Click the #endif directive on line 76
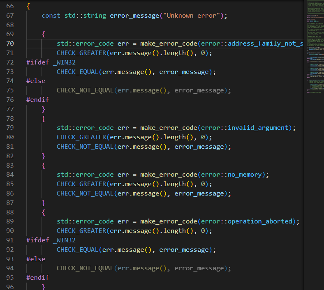The height and width of the screenshot is (290, 324). pos(38,100)
